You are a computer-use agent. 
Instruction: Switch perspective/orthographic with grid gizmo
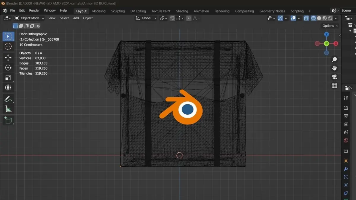click(x=334, y=85)
